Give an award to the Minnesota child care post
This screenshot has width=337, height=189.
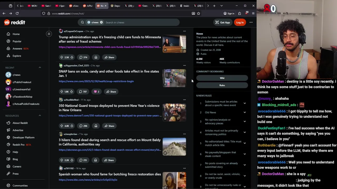[x=96, y=57]
